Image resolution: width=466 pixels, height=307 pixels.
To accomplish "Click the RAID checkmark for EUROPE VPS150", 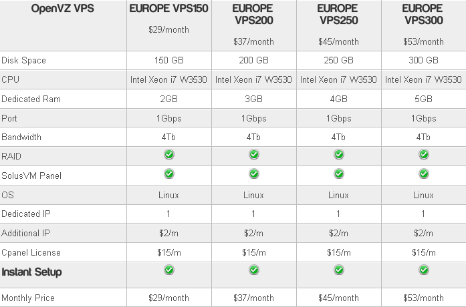I will click(x=169, y=155).
